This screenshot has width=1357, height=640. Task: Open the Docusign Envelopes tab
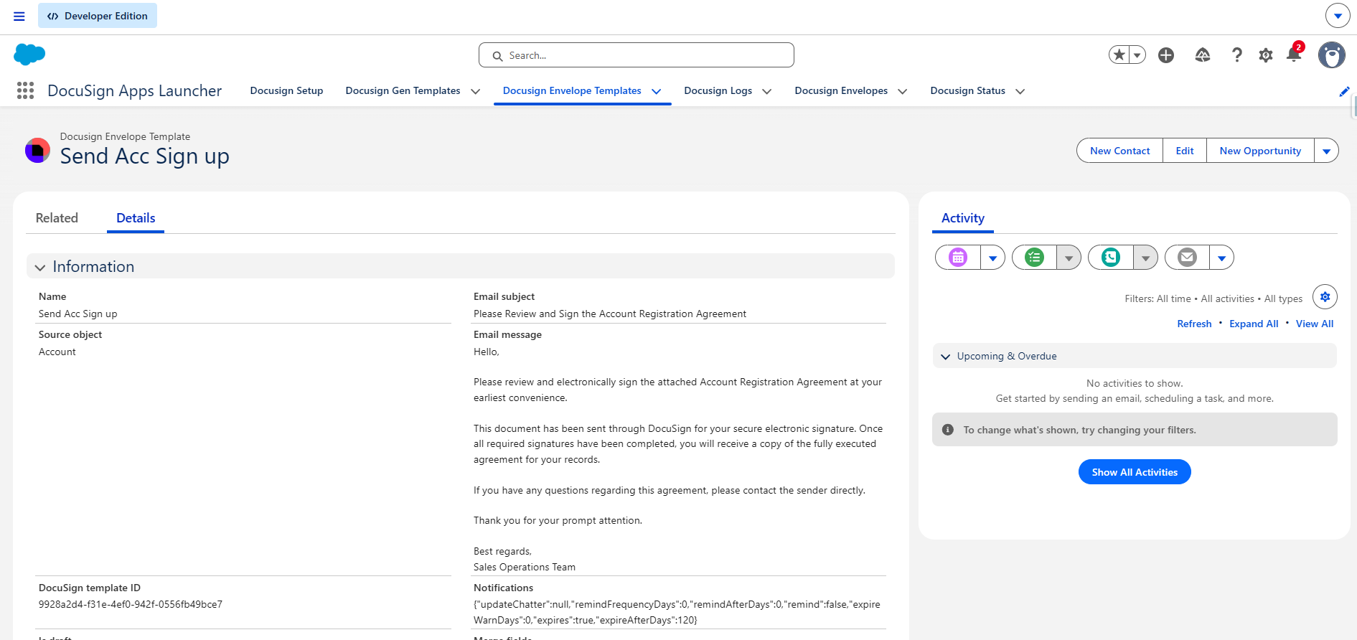[x=841, y=90]
